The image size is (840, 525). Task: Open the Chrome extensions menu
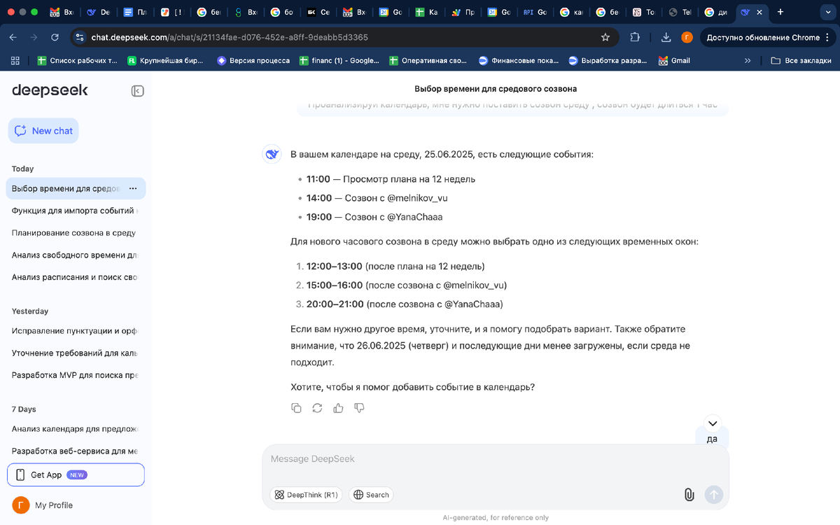(635, 38)
